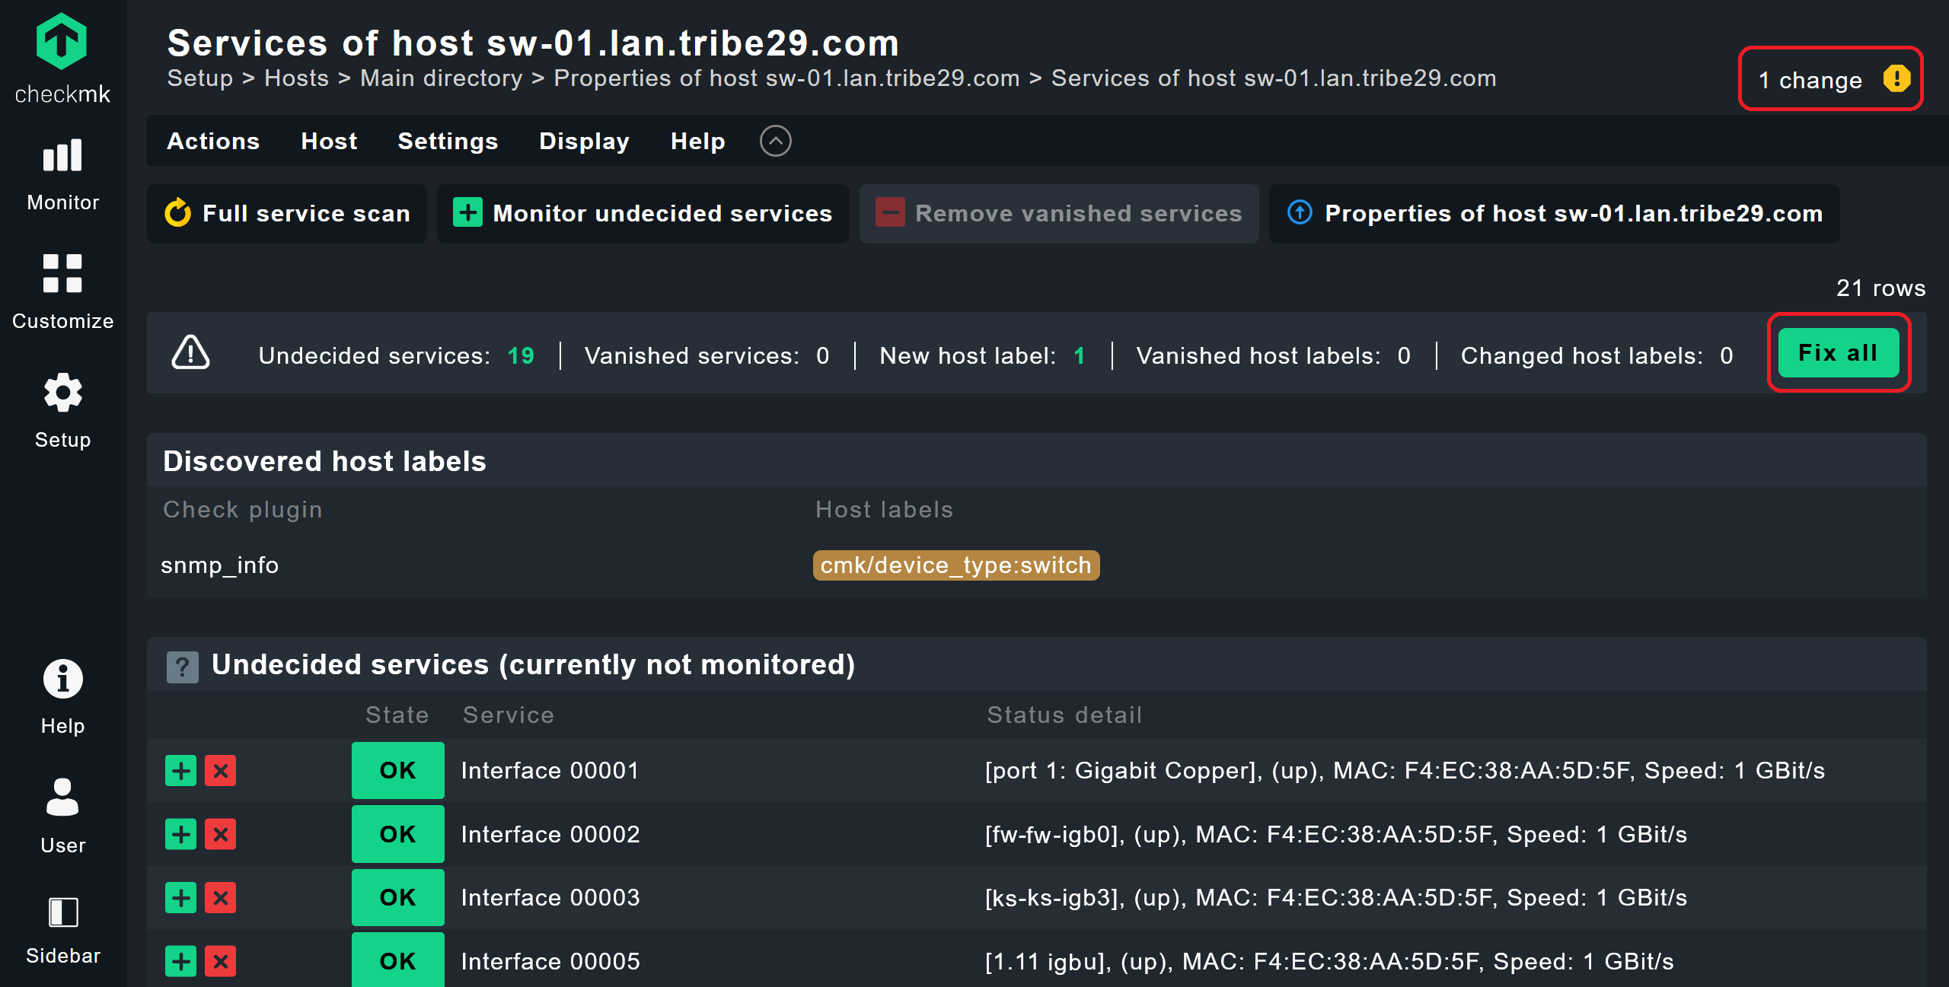Screen dimensions: 1949x987
Task: Click status detail [fw-fw-igb0] of Interface 00002
Action: (x=1335, y=834)
